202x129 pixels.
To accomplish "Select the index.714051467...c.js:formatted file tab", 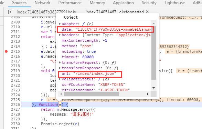I will coord(115,12).
